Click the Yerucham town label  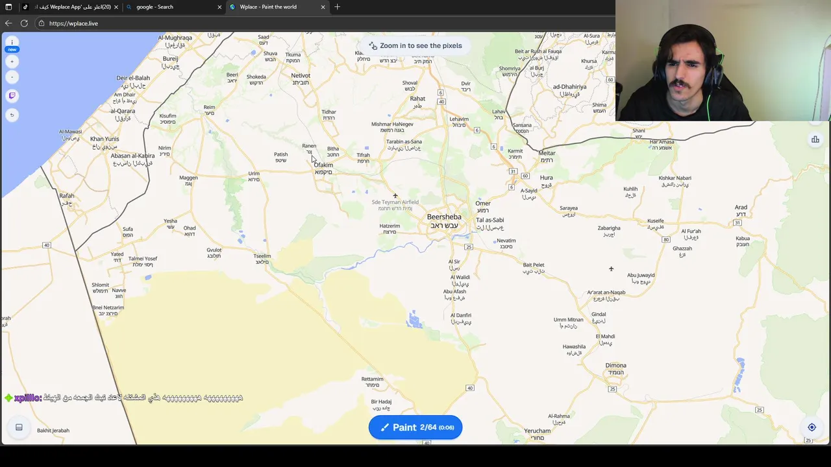pos(538,434)
